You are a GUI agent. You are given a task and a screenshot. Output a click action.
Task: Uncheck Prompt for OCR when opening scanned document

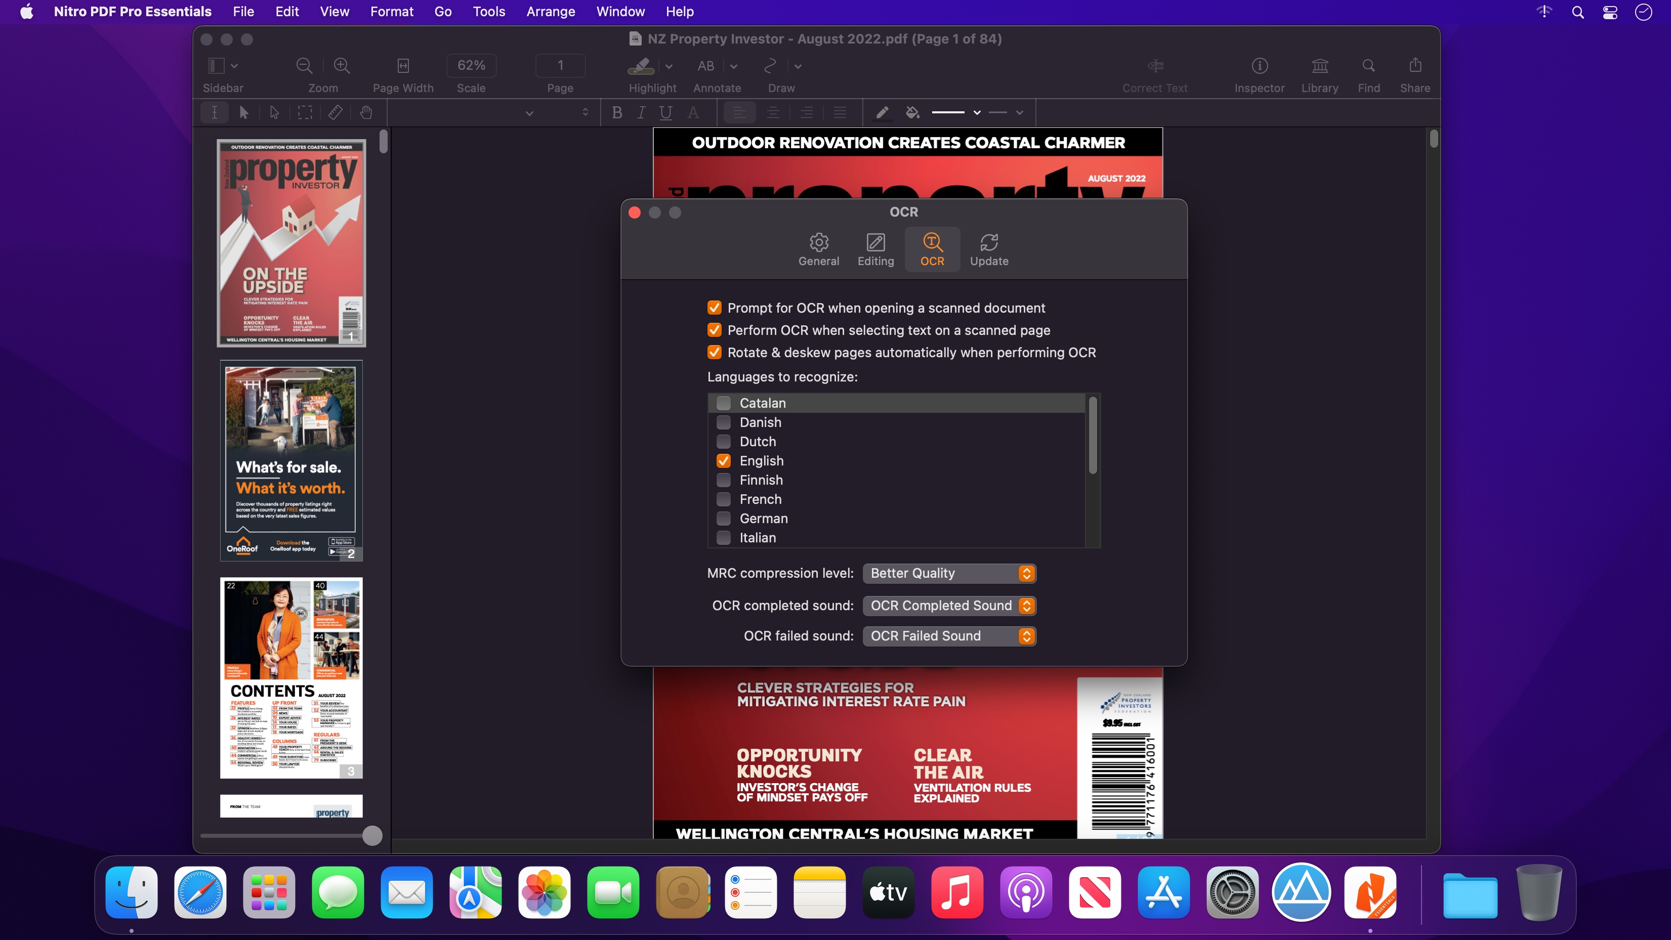(x=714, y=308)
